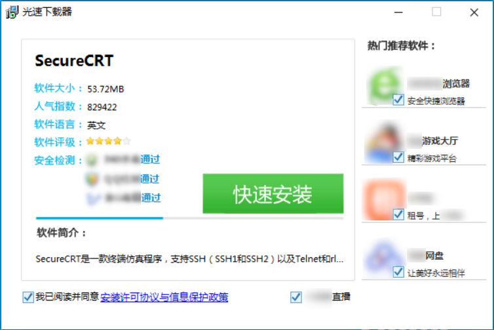This screenshot has height=330, width=494.
Task: Click the 热门推荐软件 heading
Action: coord(402,46)
